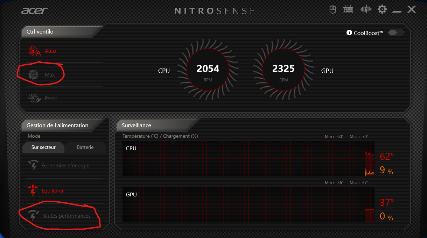Open the settings gear icon
The image size is (427, 238).
coord(382,9)
